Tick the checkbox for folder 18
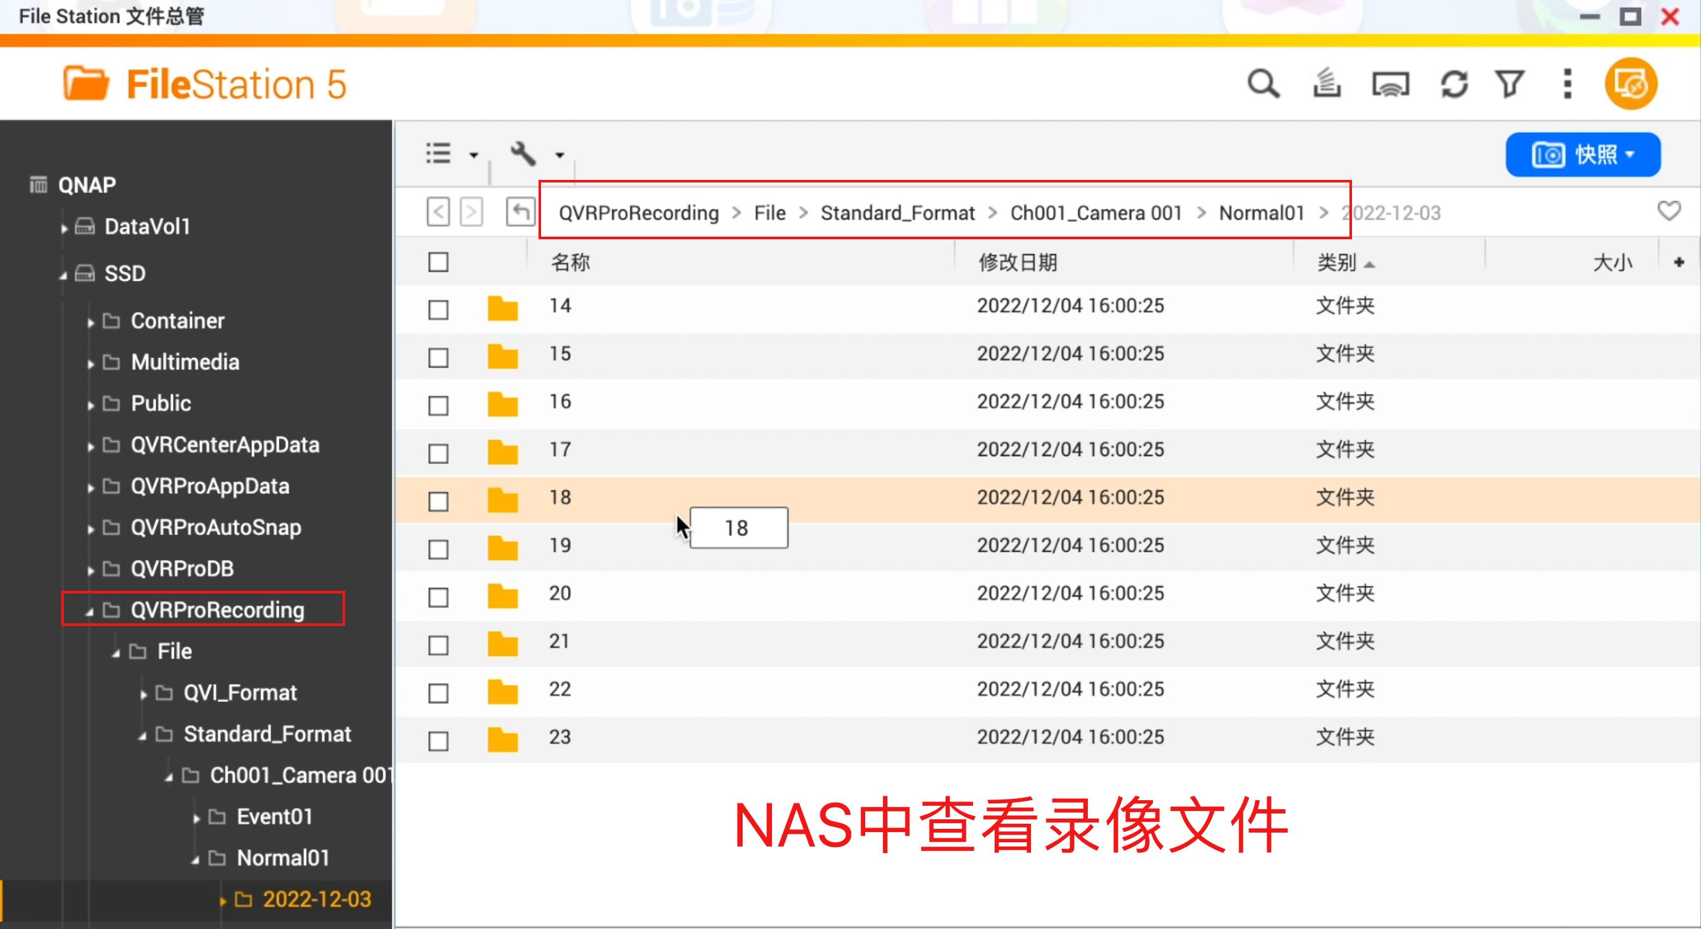1701x929 pixels. coord(438,500)
